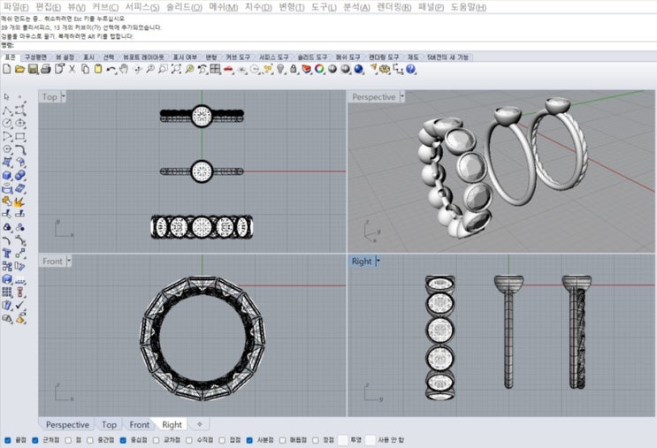Select the Pan hand tool

coord(124,69)
